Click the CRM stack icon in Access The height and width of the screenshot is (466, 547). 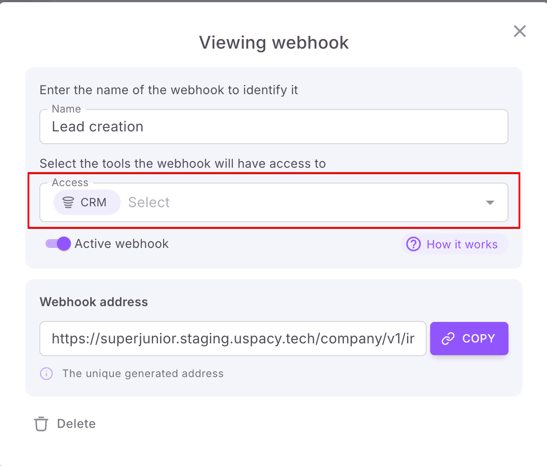(x=68, y=202)
